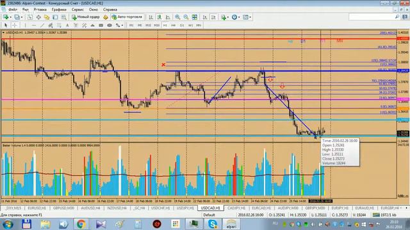
Task: Open the Indicators list icon
Action: [x=223, y=17]
